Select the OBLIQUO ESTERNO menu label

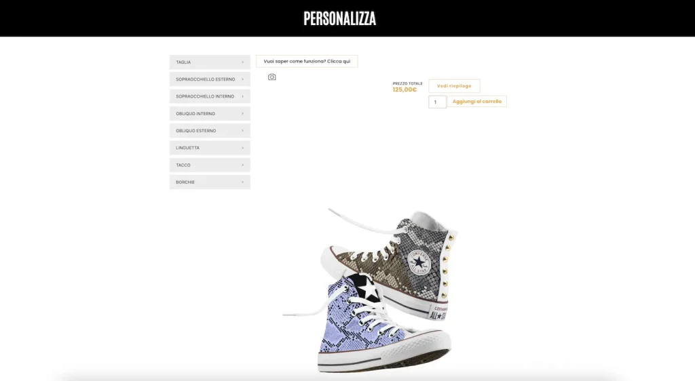(x=196, y=131)
